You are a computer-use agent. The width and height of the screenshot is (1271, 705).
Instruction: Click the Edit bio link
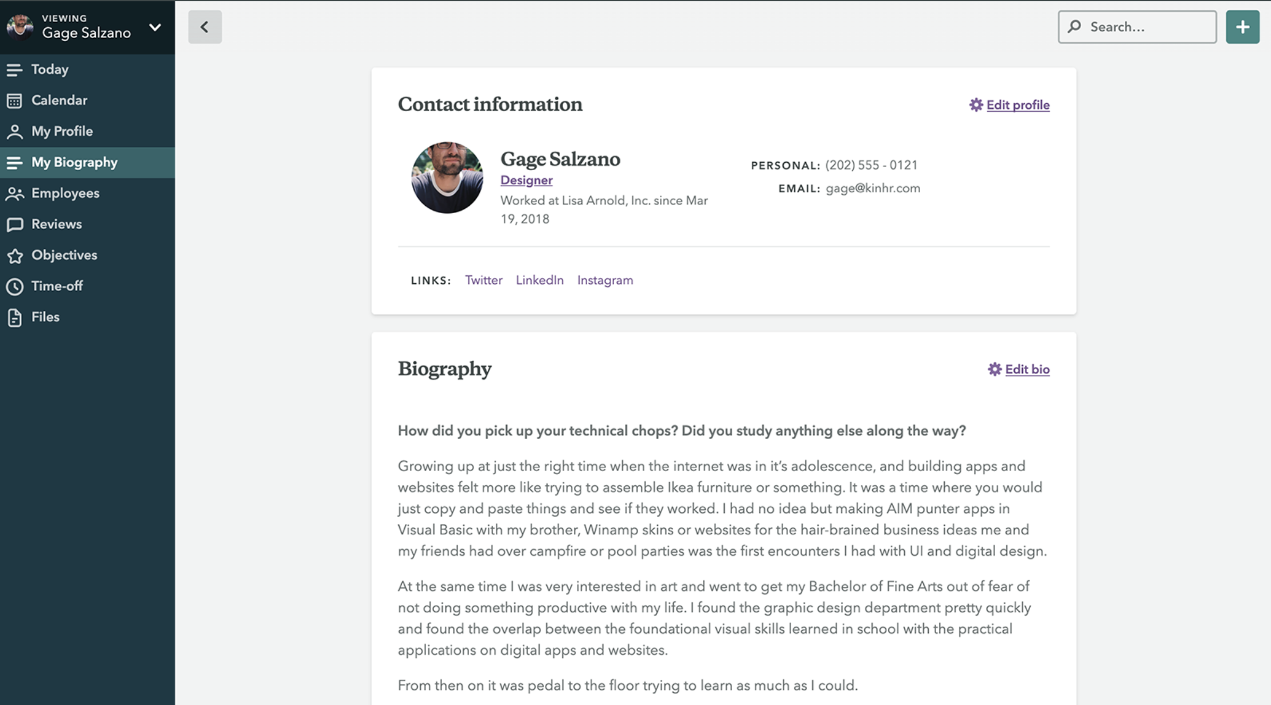[x=1026, y=369]
